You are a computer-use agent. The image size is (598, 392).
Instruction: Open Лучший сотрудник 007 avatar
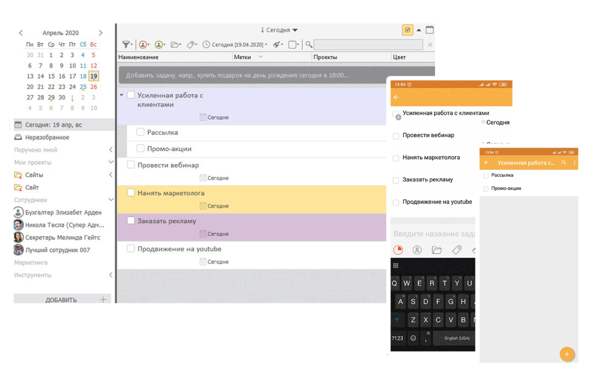(x=18, y=250)
